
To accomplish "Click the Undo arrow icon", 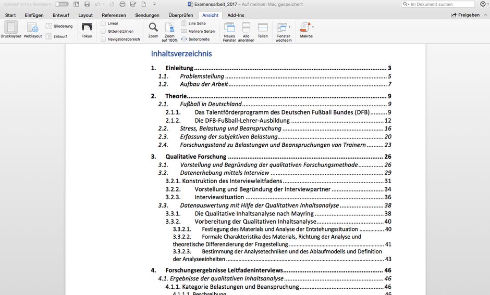I will coord(97,4).
